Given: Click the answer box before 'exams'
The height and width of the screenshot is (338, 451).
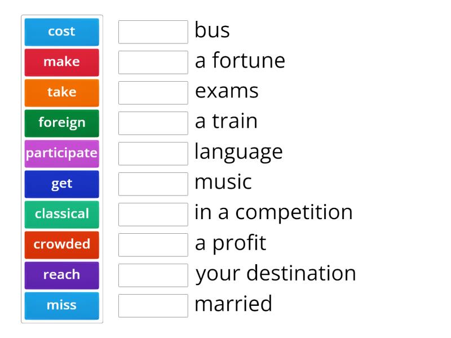Looking at the screenshot, I should point(153,93).
